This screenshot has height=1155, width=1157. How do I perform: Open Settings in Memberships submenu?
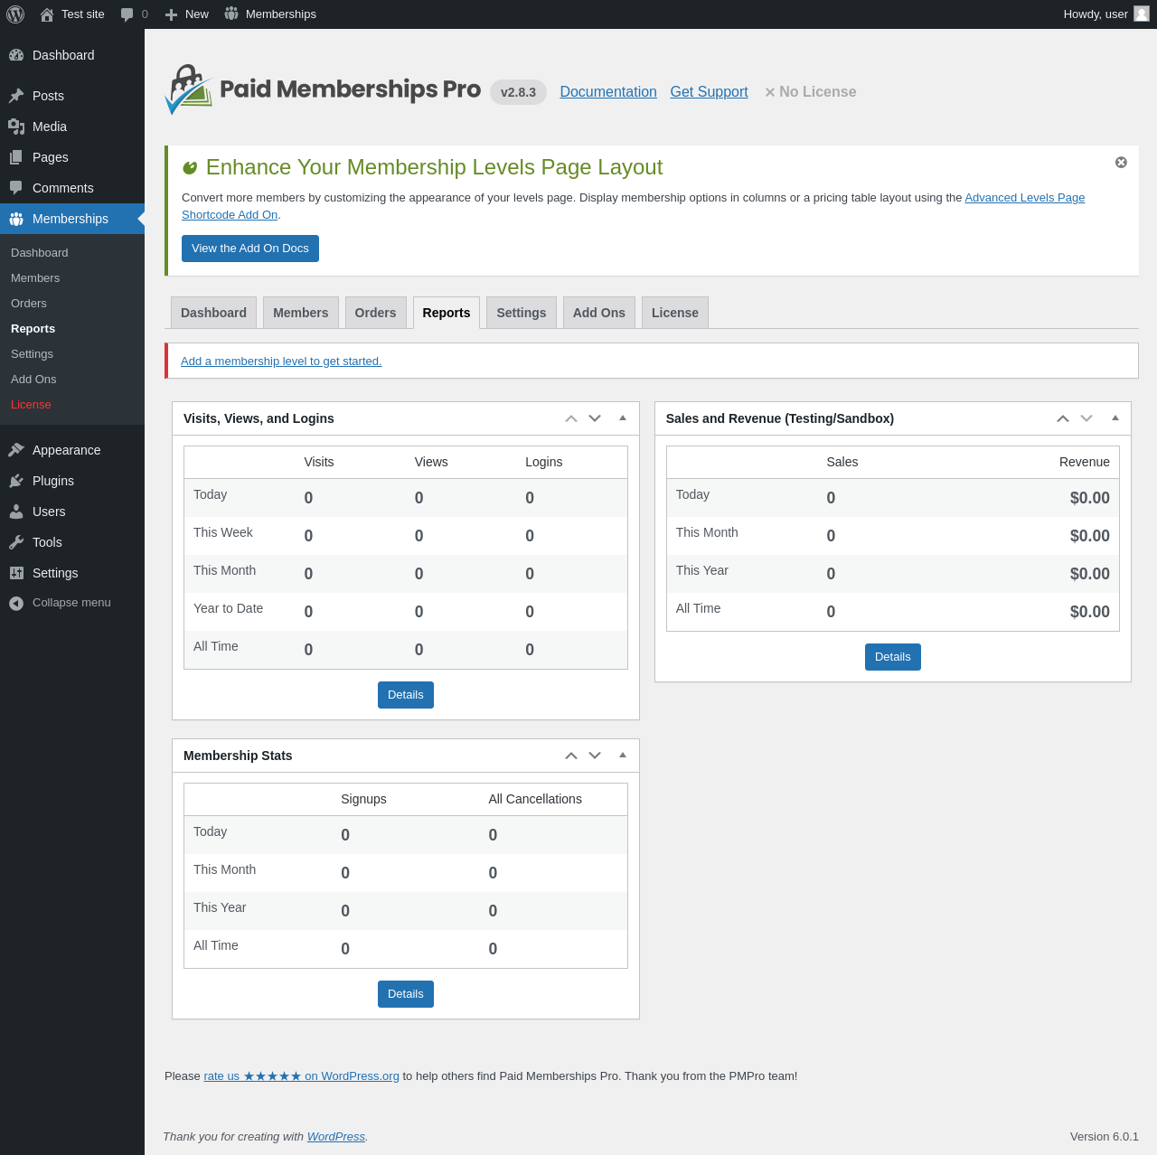point(32,354)
